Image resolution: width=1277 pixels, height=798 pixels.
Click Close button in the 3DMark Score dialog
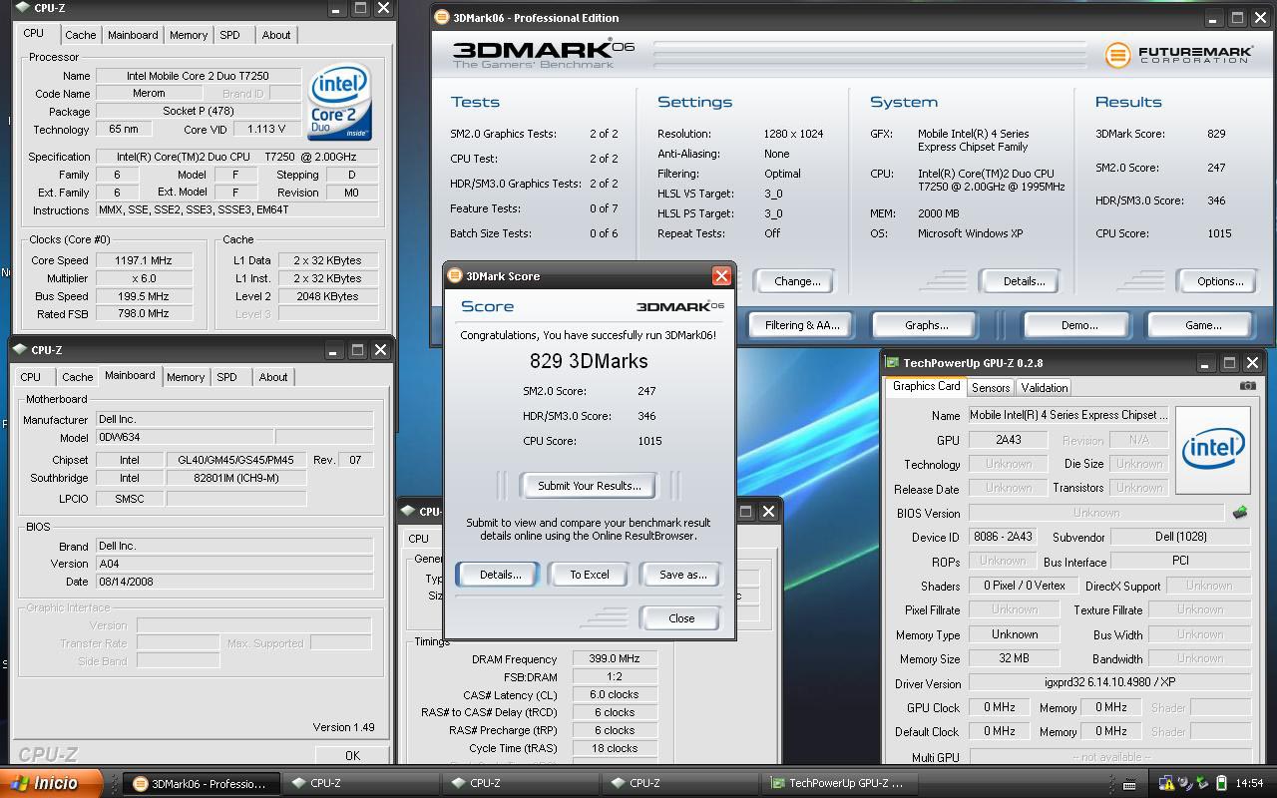click(681, 618)
